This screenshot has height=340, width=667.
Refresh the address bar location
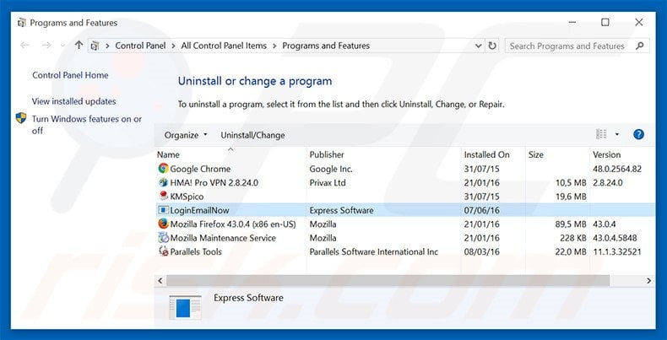(x=491, y=46)
